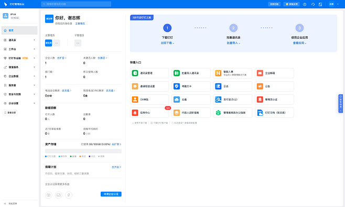Click the 查看全部 button in sidebar
345x207 pixels.
(x=10, y=113)
